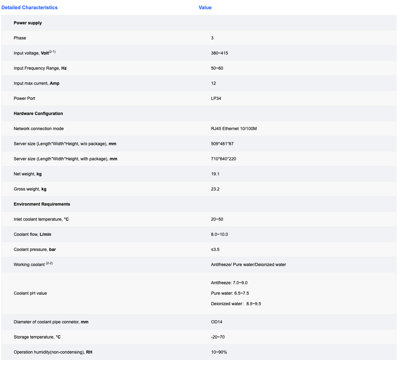This screenshot has width=399, height=365.
Task: Select the Pure water pH range text
Action: (x=230, y=293)
